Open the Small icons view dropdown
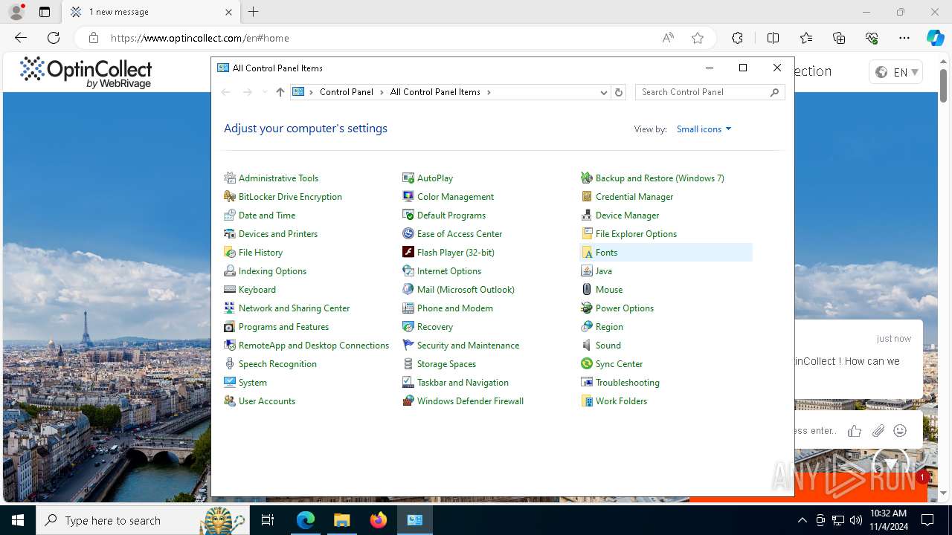 [704, 129]
